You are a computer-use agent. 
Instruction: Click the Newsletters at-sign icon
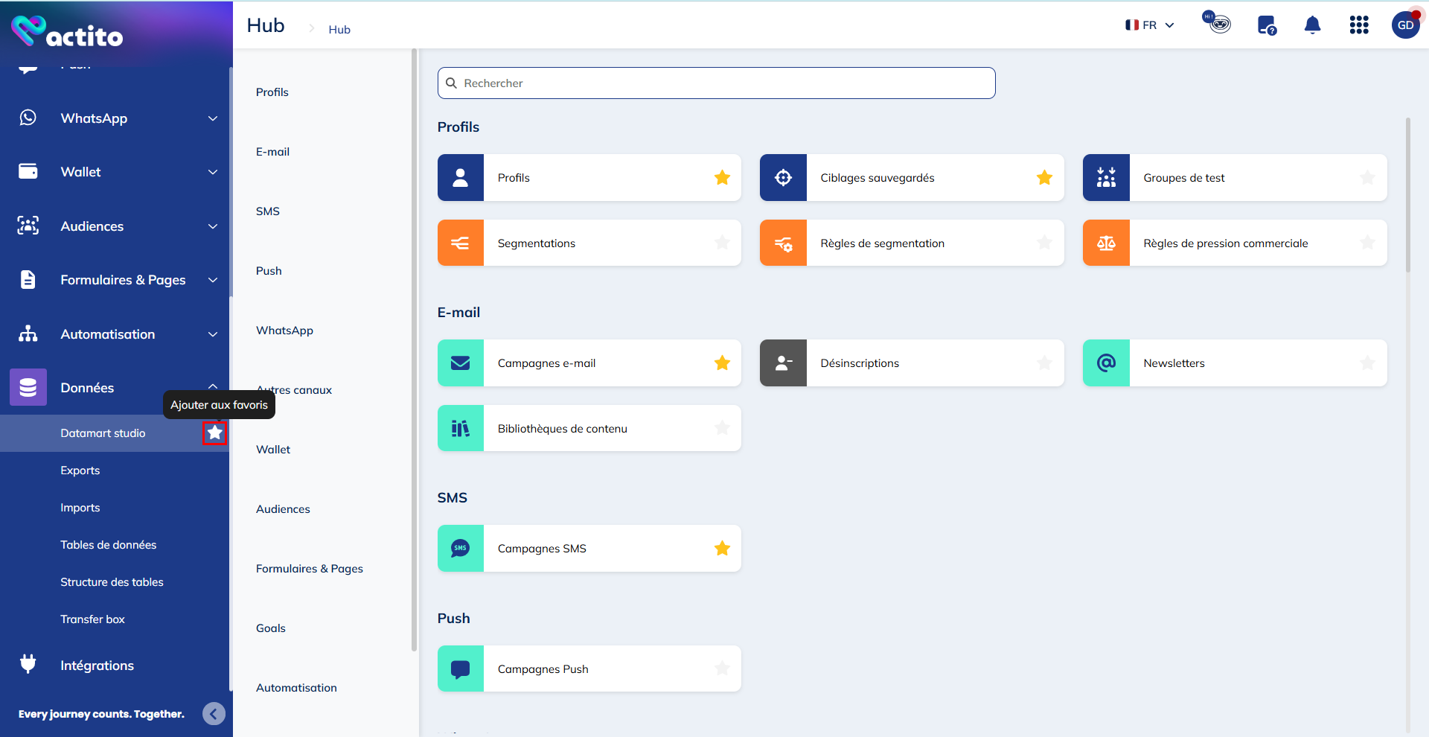pyautogui.click(x=1106, y=363)
